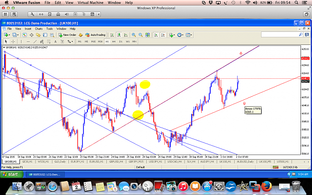Open the Indicators list icon
Image resolution: width=312 pixels, height=195 pixels.
click(171, 35)
